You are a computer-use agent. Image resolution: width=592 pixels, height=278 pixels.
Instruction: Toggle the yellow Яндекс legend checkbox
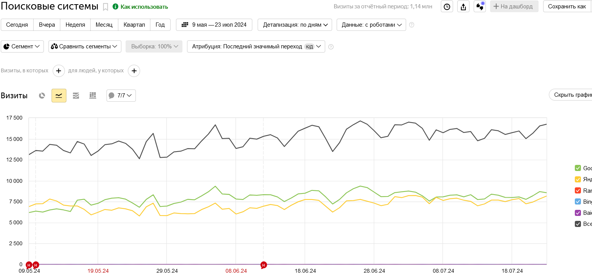pos(578,179)
